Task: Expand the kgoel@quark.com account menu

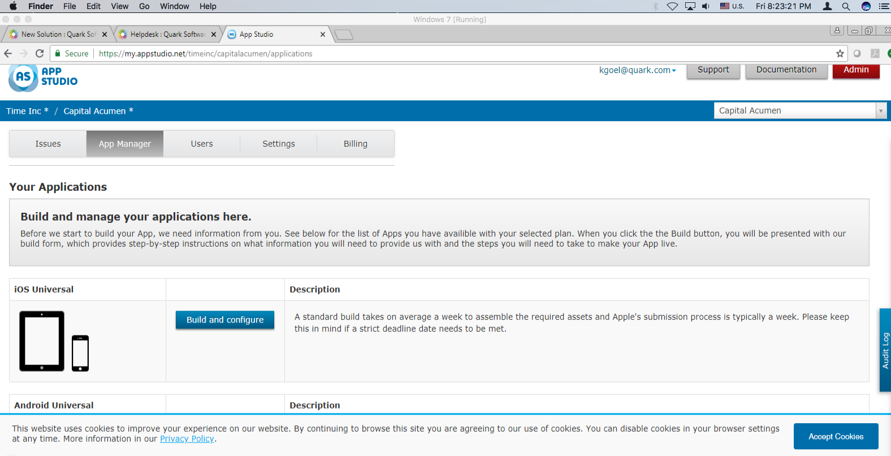Action: pyautogui.click(x=638, y=70)
